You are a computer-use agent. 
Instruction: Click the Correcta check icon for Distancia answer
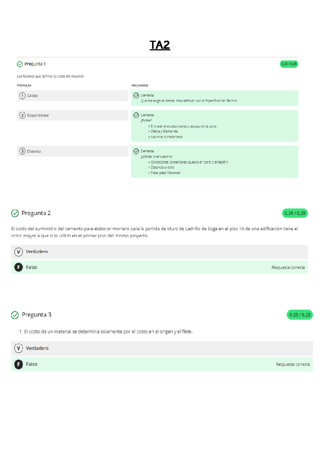coord(136,151)
